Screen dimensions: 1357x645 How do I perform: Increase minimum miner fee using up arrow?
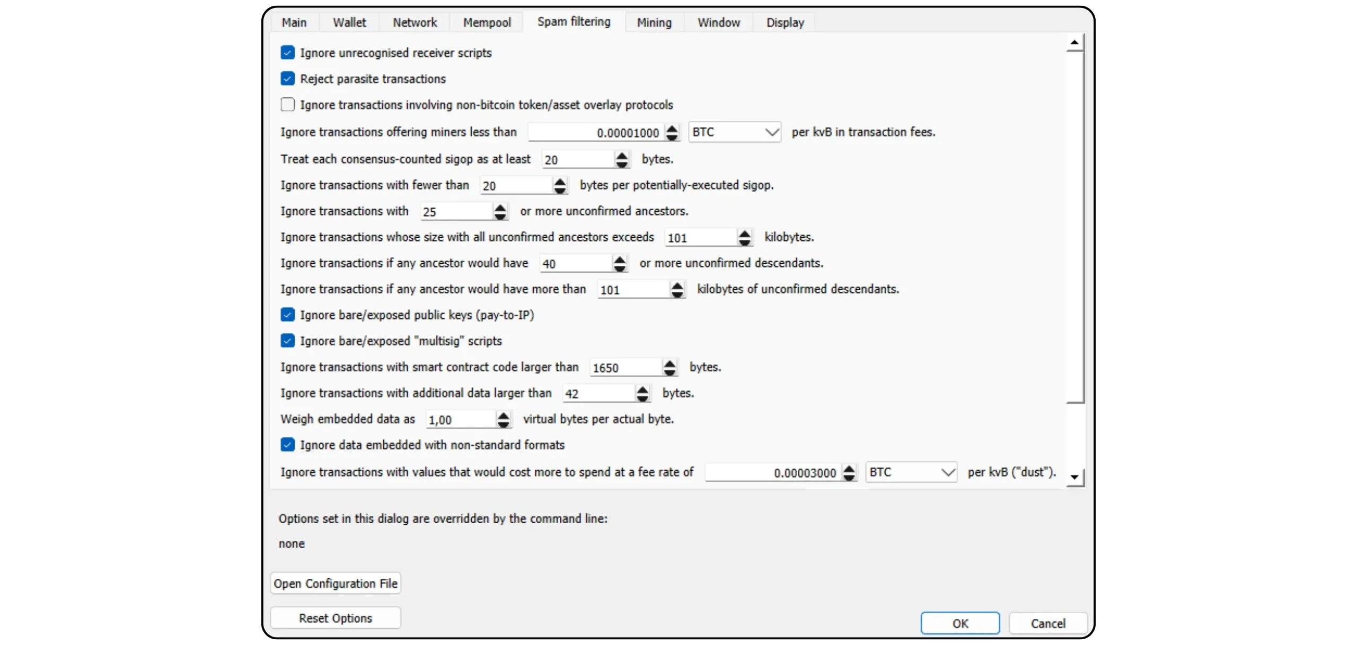(672, 128)
